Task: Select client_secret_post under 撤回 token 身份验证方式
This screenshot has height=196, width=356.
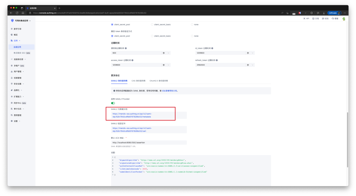Action: (112, 36)
